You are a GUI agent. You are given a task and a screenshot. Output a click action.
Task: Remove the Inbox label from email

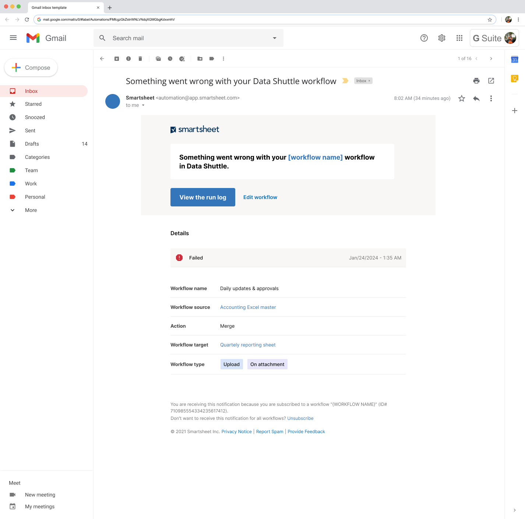coord(369,81)
